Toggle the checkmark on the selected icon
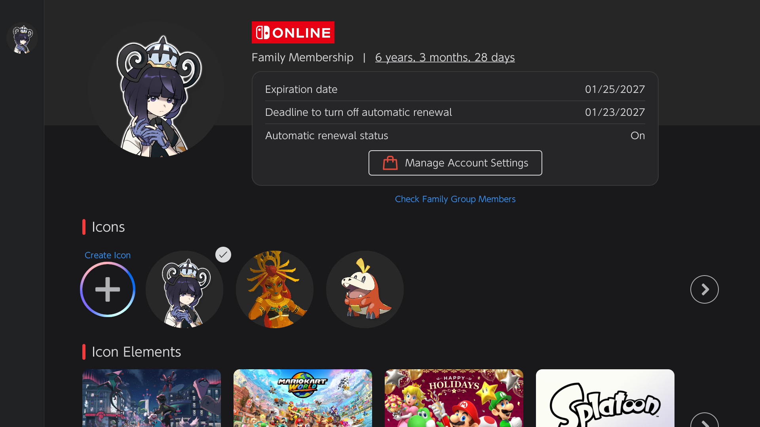The image size is (760, 427). (x=223, y=255)
